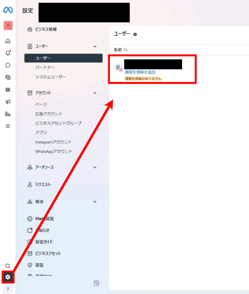Image resolution: width=249 pixels, height=294 pixels.
Task: Collapse the ユーザー section chevron
Action: point(95,47)
